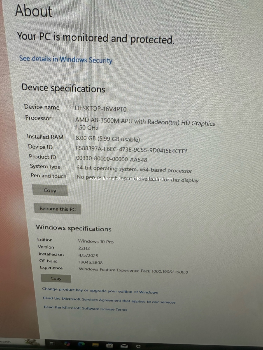The width and height of the screenshot is (263, 350).
Task: Click the Windows 10 Pro edition text
Action: click(x=96, y=241)
